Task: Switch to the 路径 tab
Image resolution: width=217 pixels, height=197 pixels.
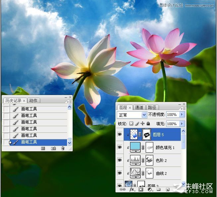Action: [152, 107]
